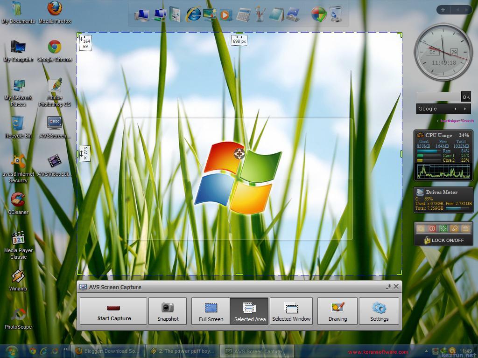
Task: Click the CPU Usage gadget history graph
Action: pos(443,171)
